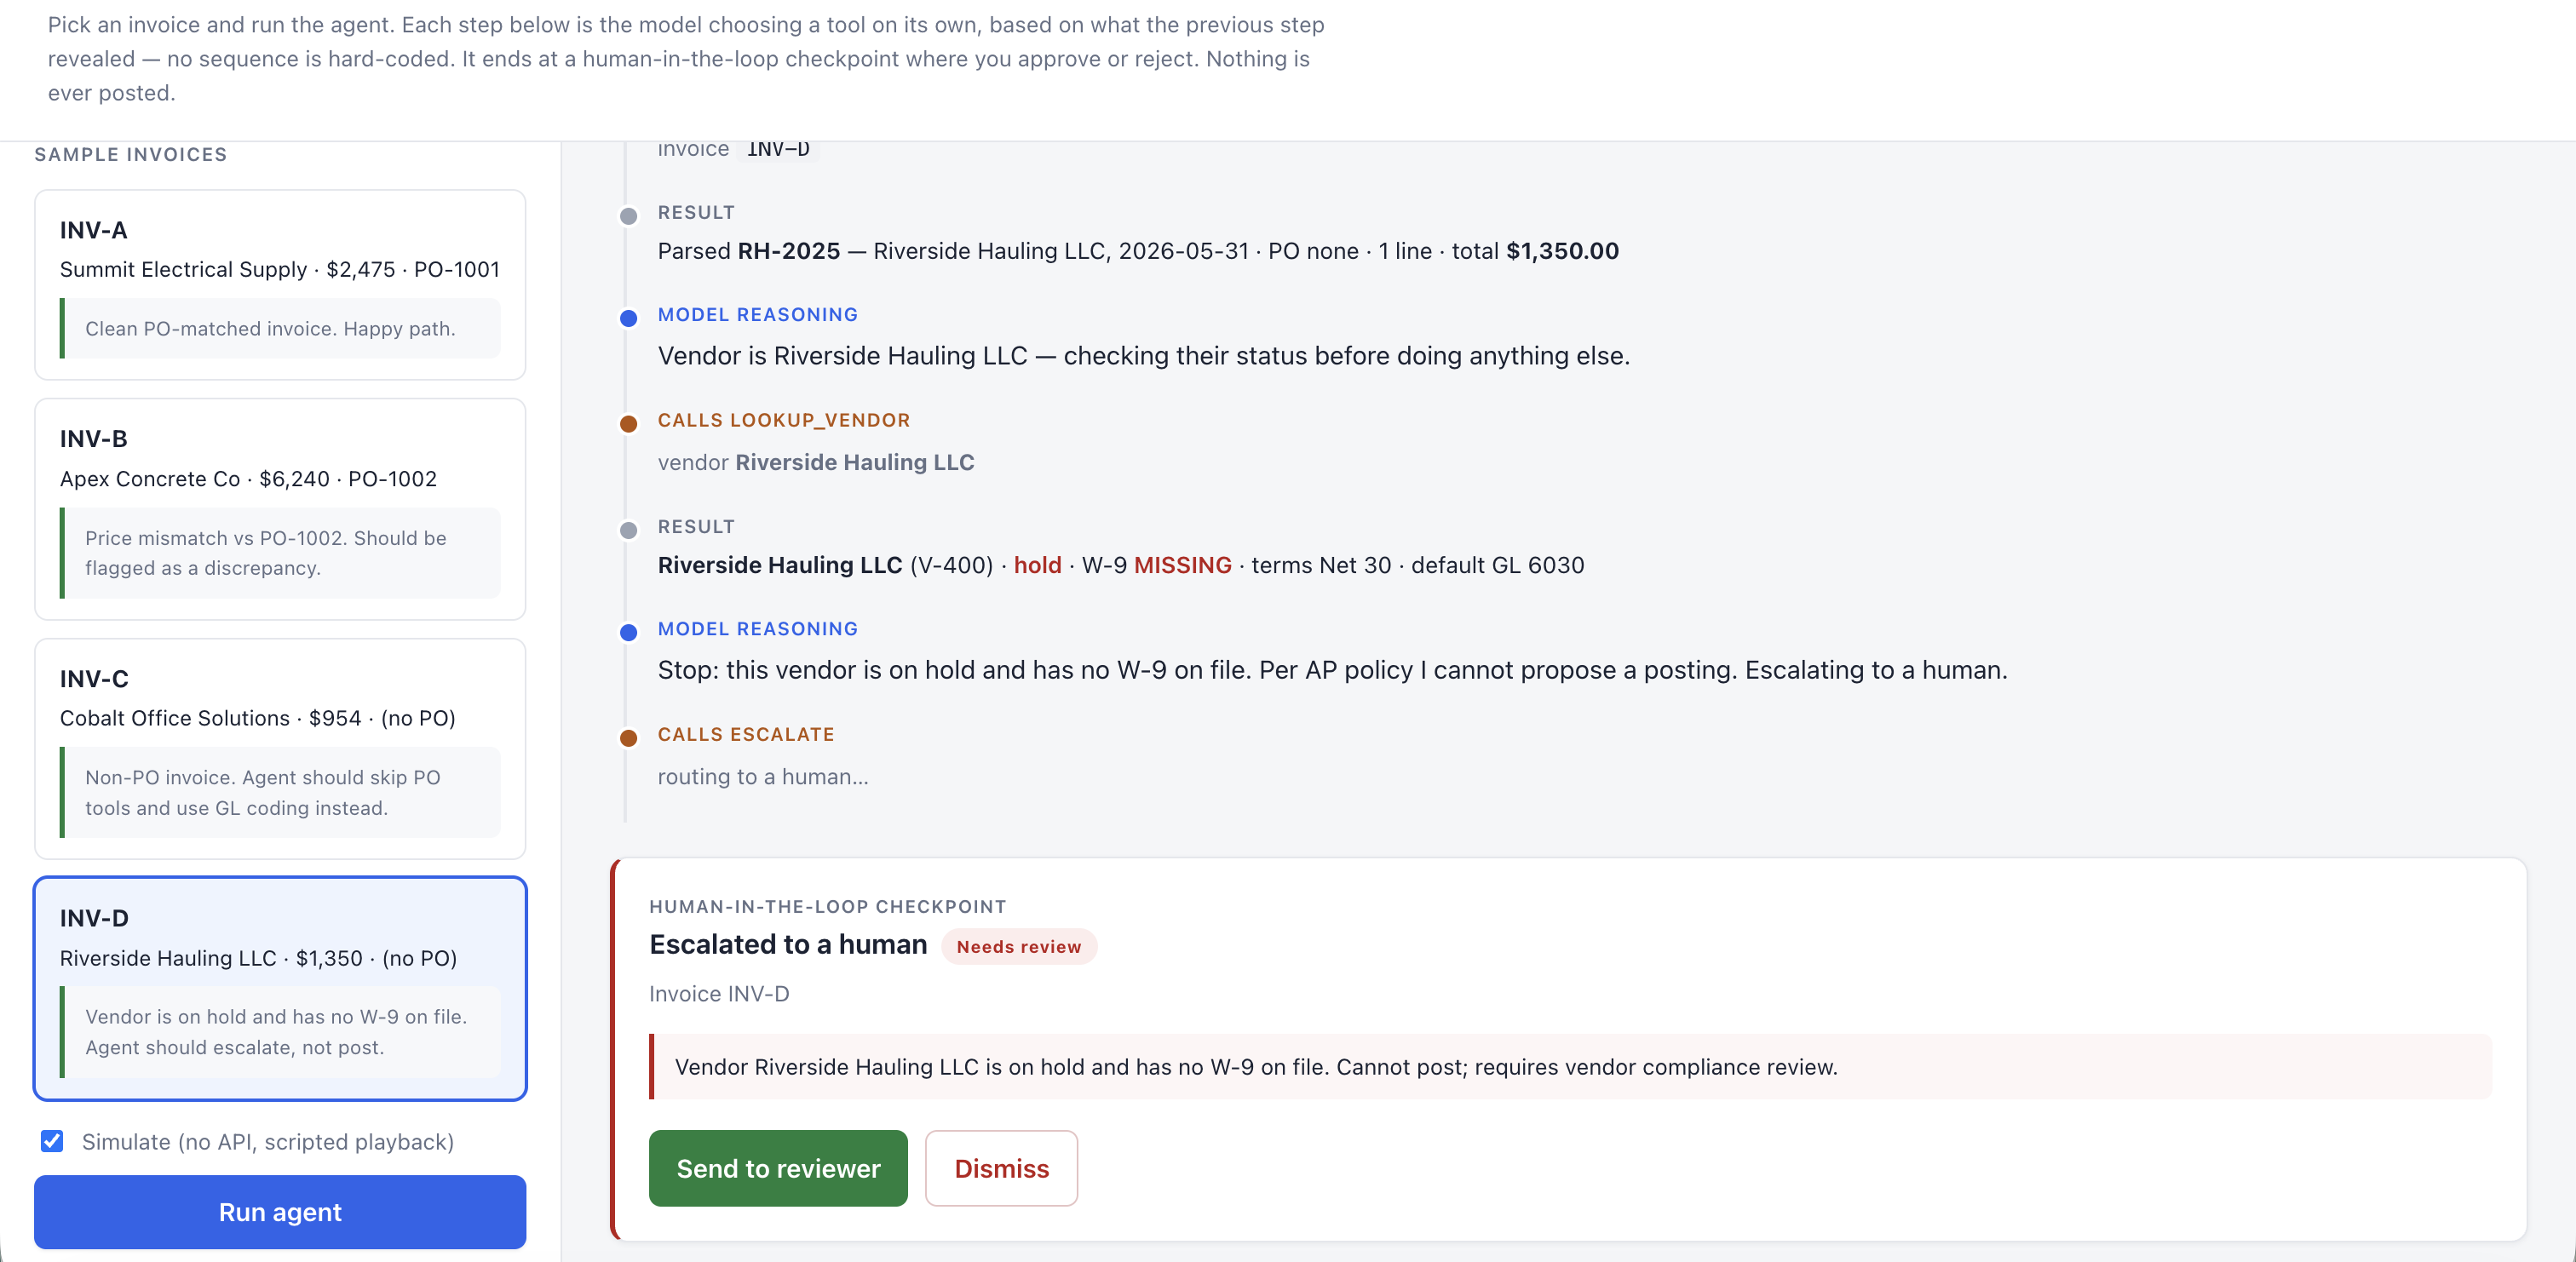
Task: Click the SAMPLE INVOICES section heading
Action: pos(131,155)
